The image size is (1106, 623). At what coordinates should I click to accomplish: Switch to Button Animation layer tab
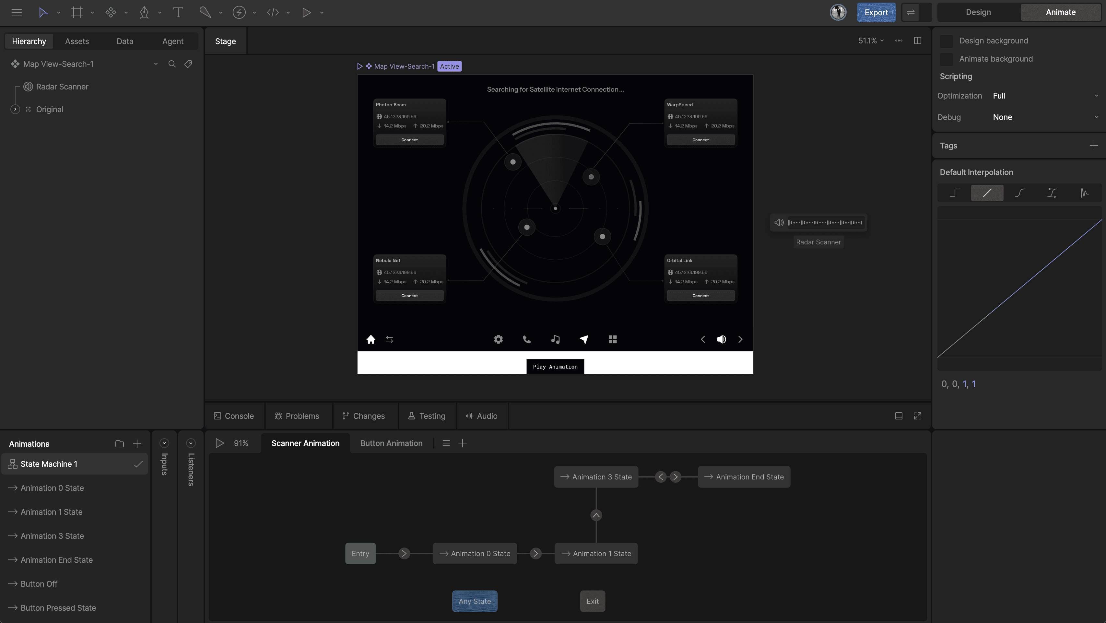coord(391,443)
